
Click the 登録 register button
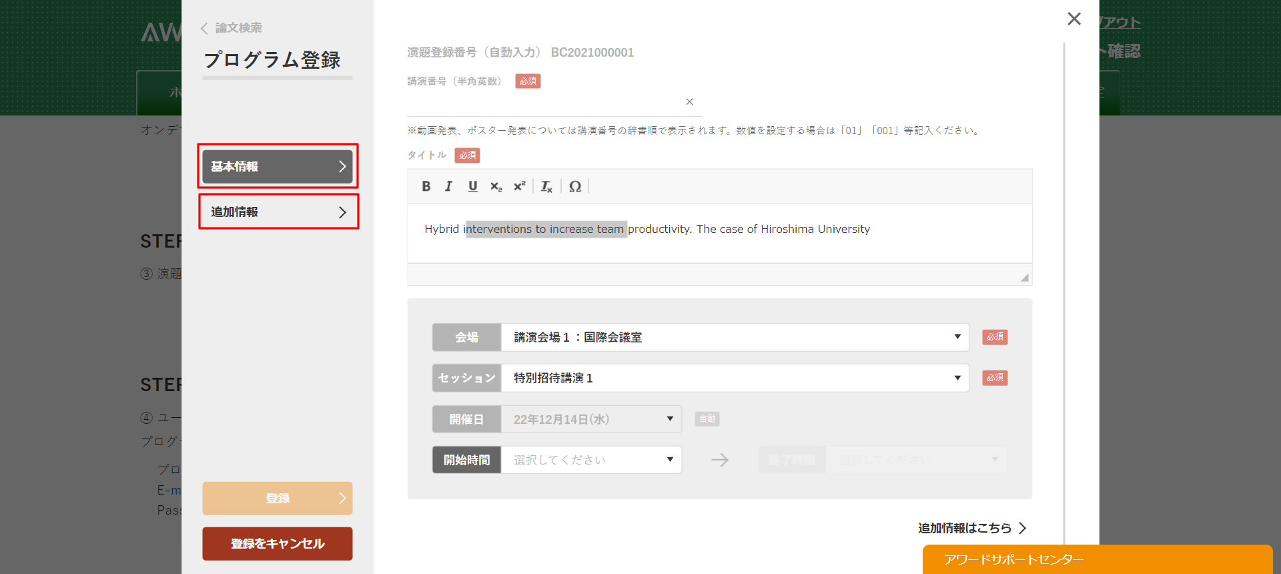pos(278,499)
